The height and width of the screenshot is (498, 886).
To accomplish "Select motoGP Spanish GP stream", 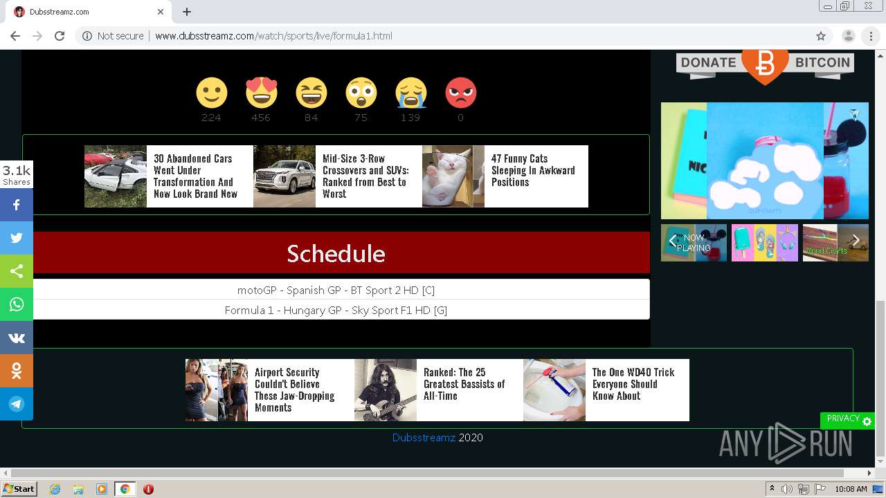I will (x=336, y=290).
